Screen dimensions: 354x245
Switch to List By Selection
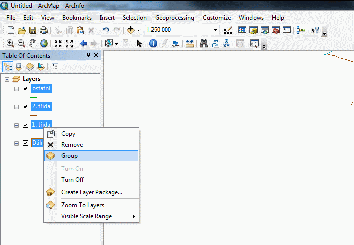pyautogui.click(x=41, y=67)
